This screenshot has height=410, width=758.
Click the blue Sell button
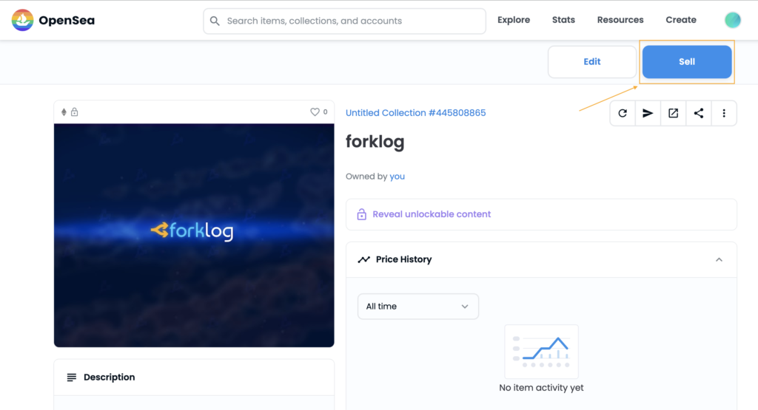(687, 62)
